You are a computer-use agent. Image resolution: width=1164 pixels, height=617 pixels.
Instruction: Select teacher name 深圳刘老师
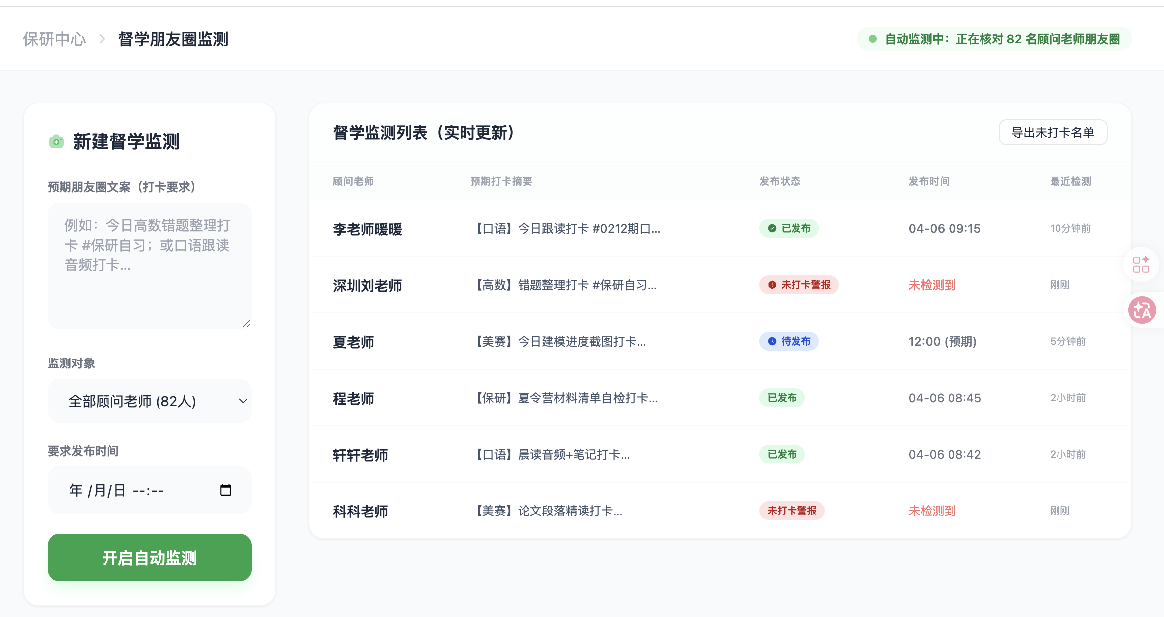tap(368, 286)
